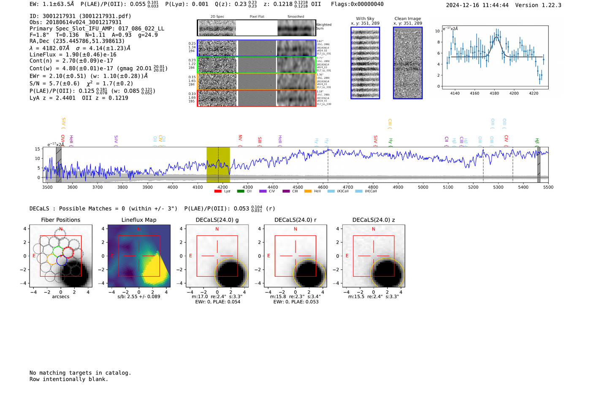
Task: Select the blue-bordered 2D spectrum row
Action: (256, 48)
